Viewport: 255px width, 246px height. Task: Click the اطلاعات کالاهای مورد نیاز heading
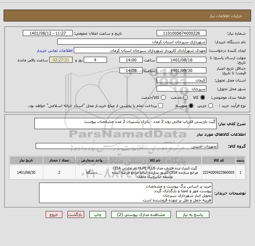[221, 134]
